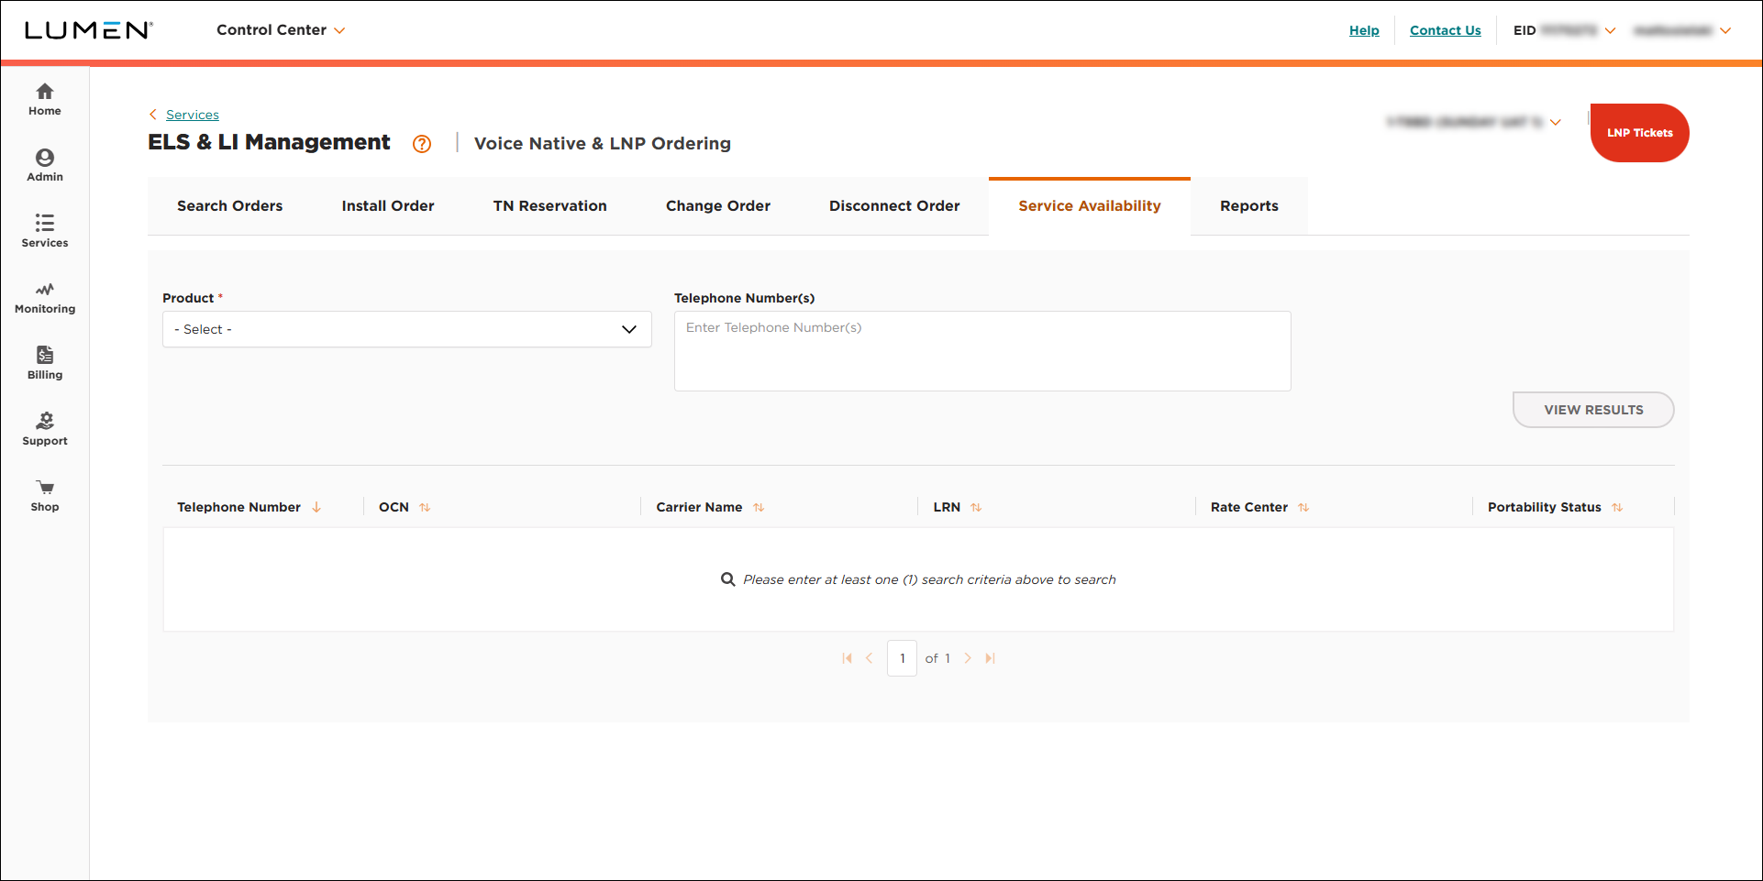The image size is (1763, 881).
Task: Sort by Telephone Number column arrow
Action: click(316, 507)
